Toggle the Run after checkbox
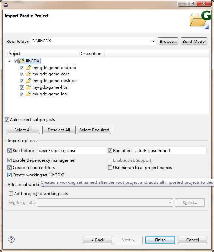The height and width of the screenshot is (252, 214). coord(110,151)
